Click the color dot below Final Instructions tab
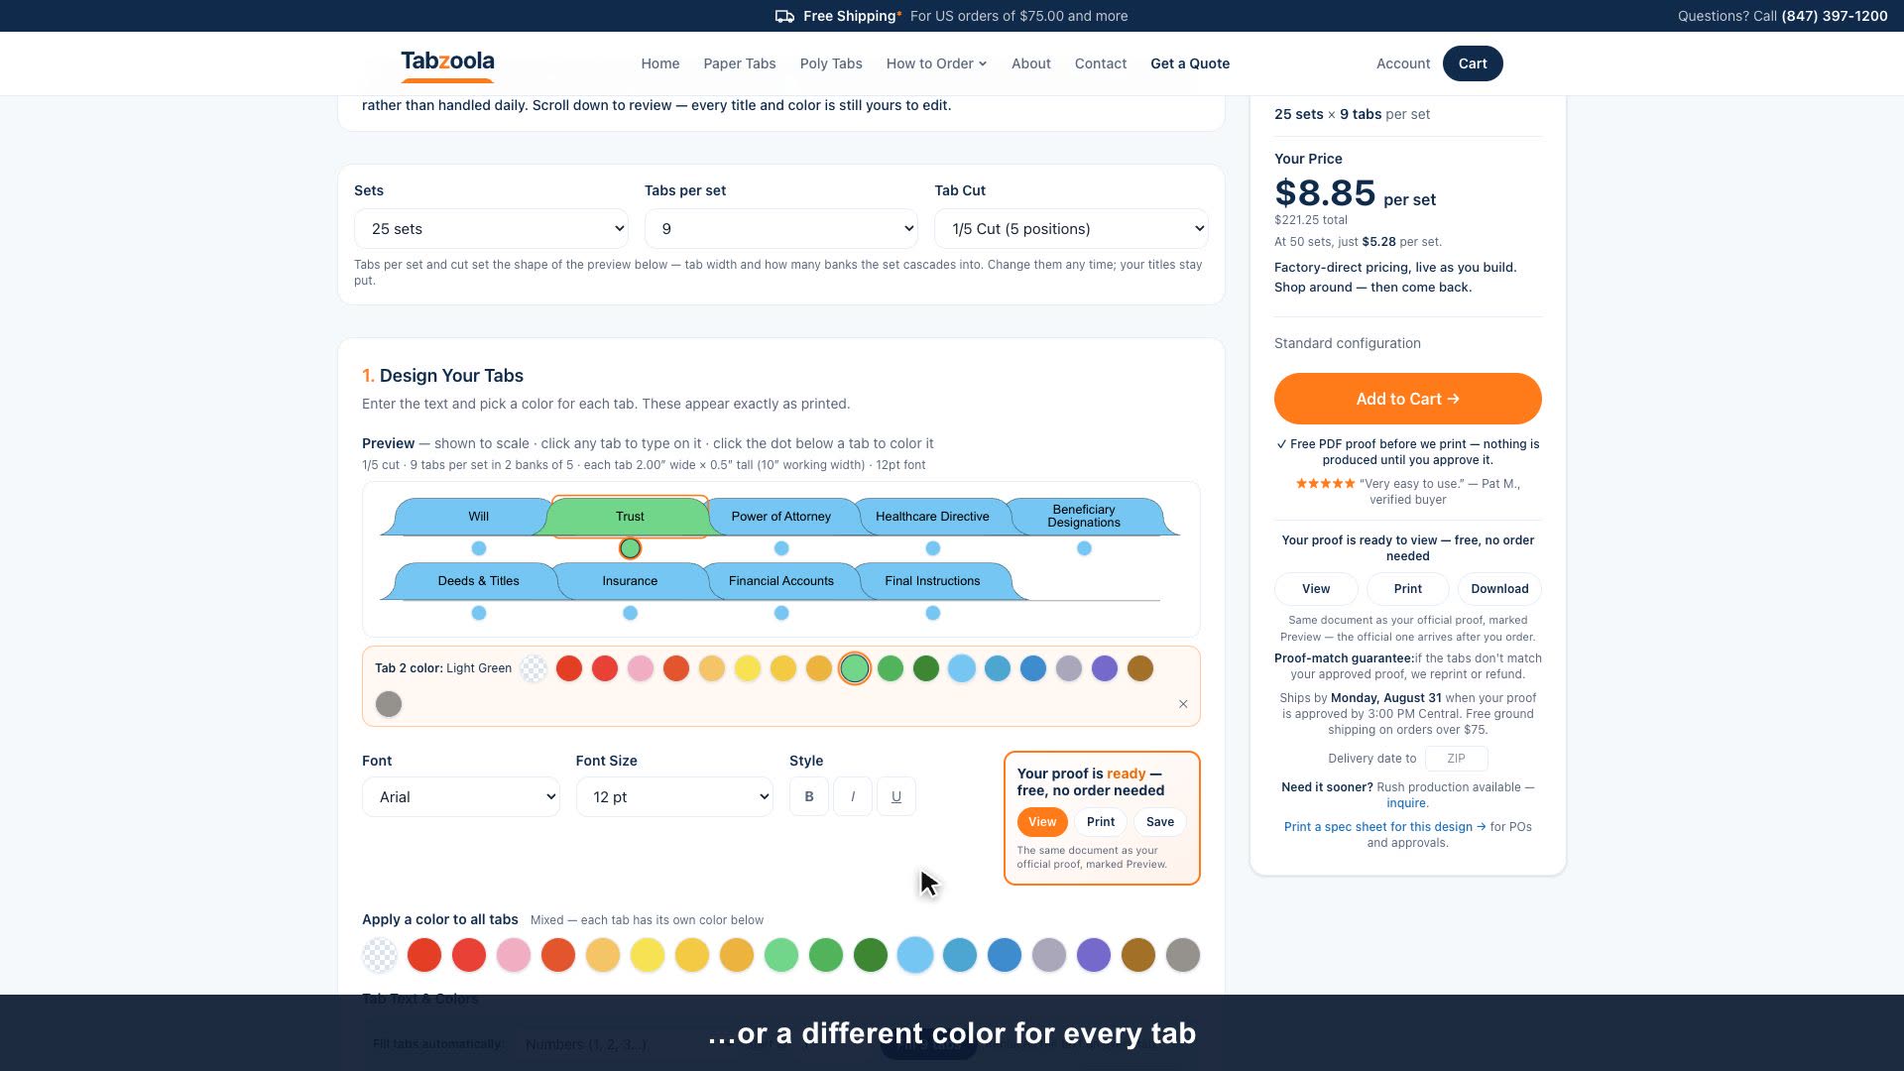Image resolution: width=1904 pixels, height=1071 pixels. pyautogui.click(x=932, y=613)
